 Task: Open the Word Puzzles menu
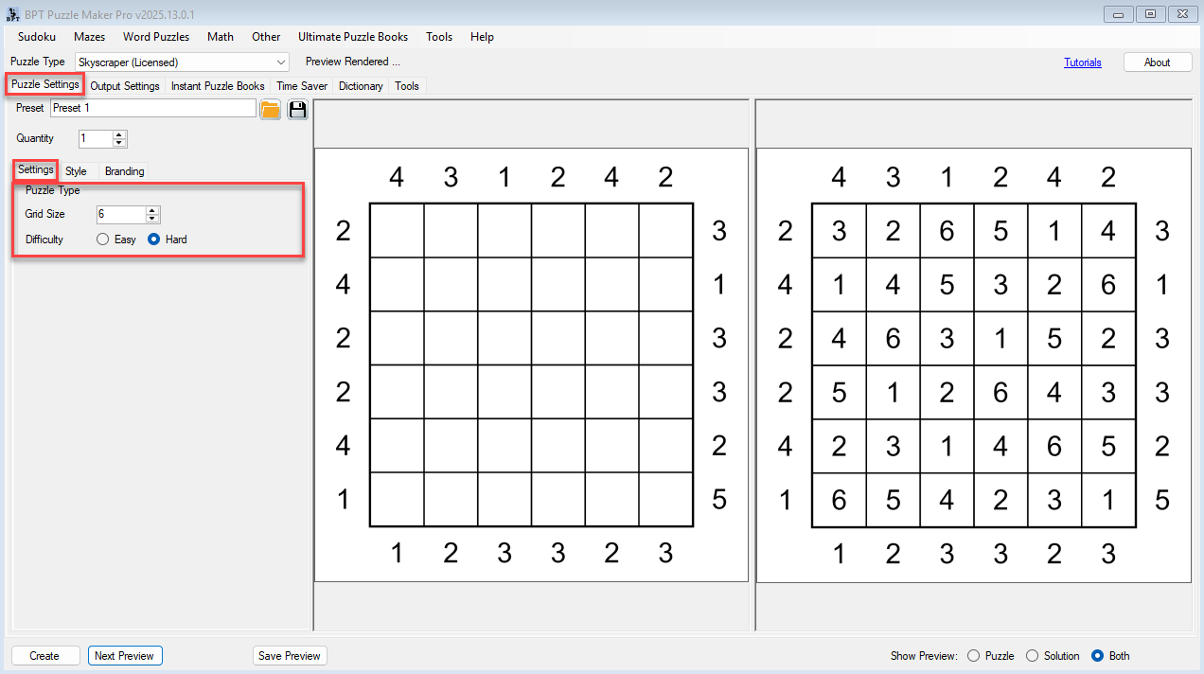(156, 37)
